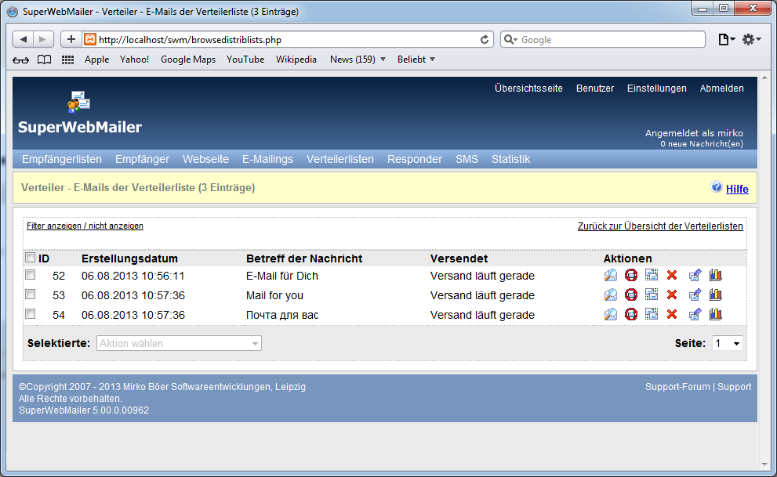This screenshot has width=777, height=477.
Task: Show the Top Sites grid icon
Action: (67, 60)
